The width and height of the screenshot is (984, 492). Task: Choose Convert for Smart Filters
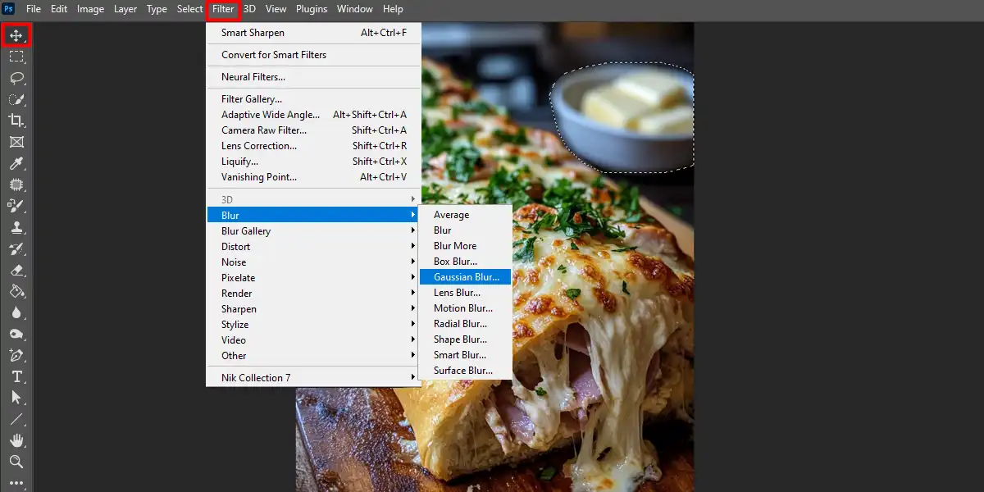(313, 55)
